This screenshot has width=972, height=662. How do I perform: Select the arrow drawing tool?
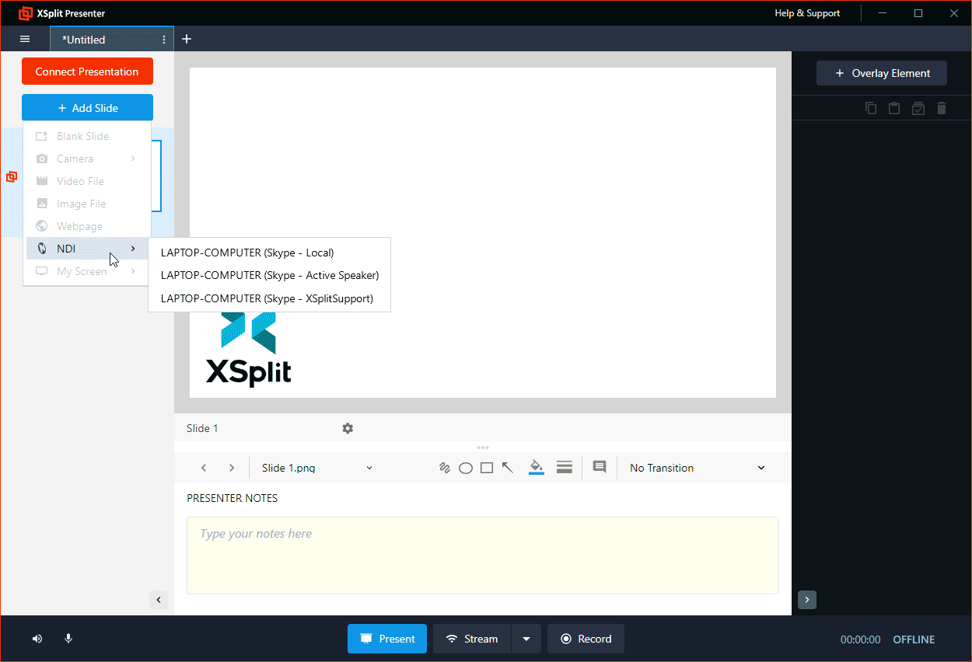(508, 467)
